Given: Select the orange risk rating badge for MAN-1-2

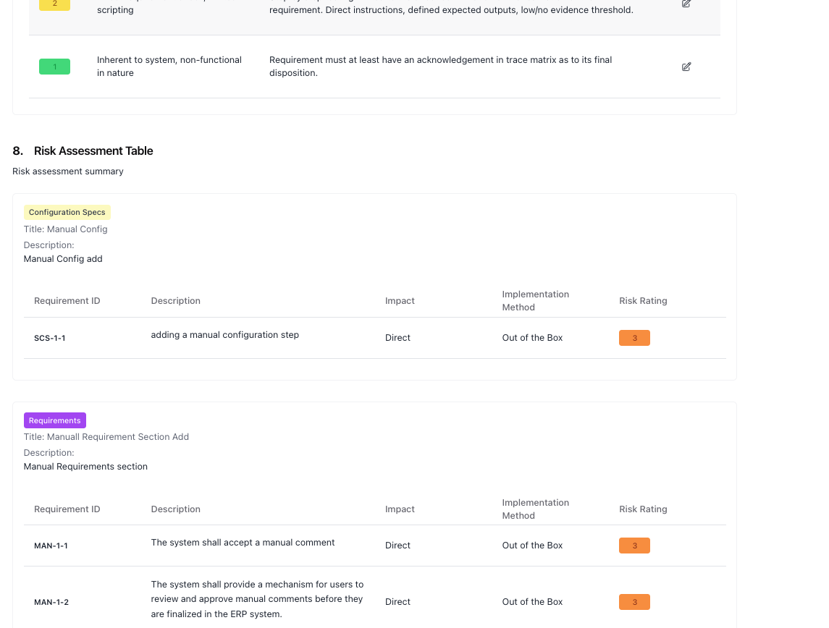Looking at the screenshot, I should tap(634, 602).
